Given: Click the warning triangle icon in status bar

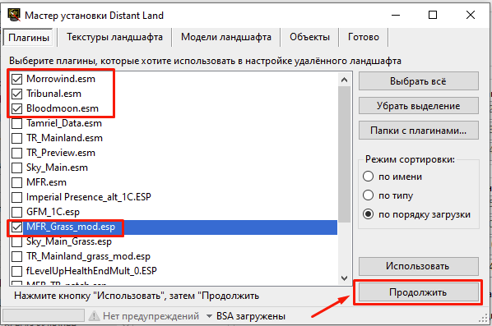Looking at the screenshot, I should (94, 316).
